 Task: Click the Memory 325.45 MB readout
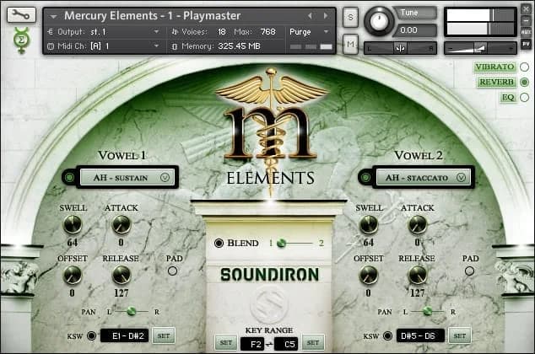click(x=239, y=46)
